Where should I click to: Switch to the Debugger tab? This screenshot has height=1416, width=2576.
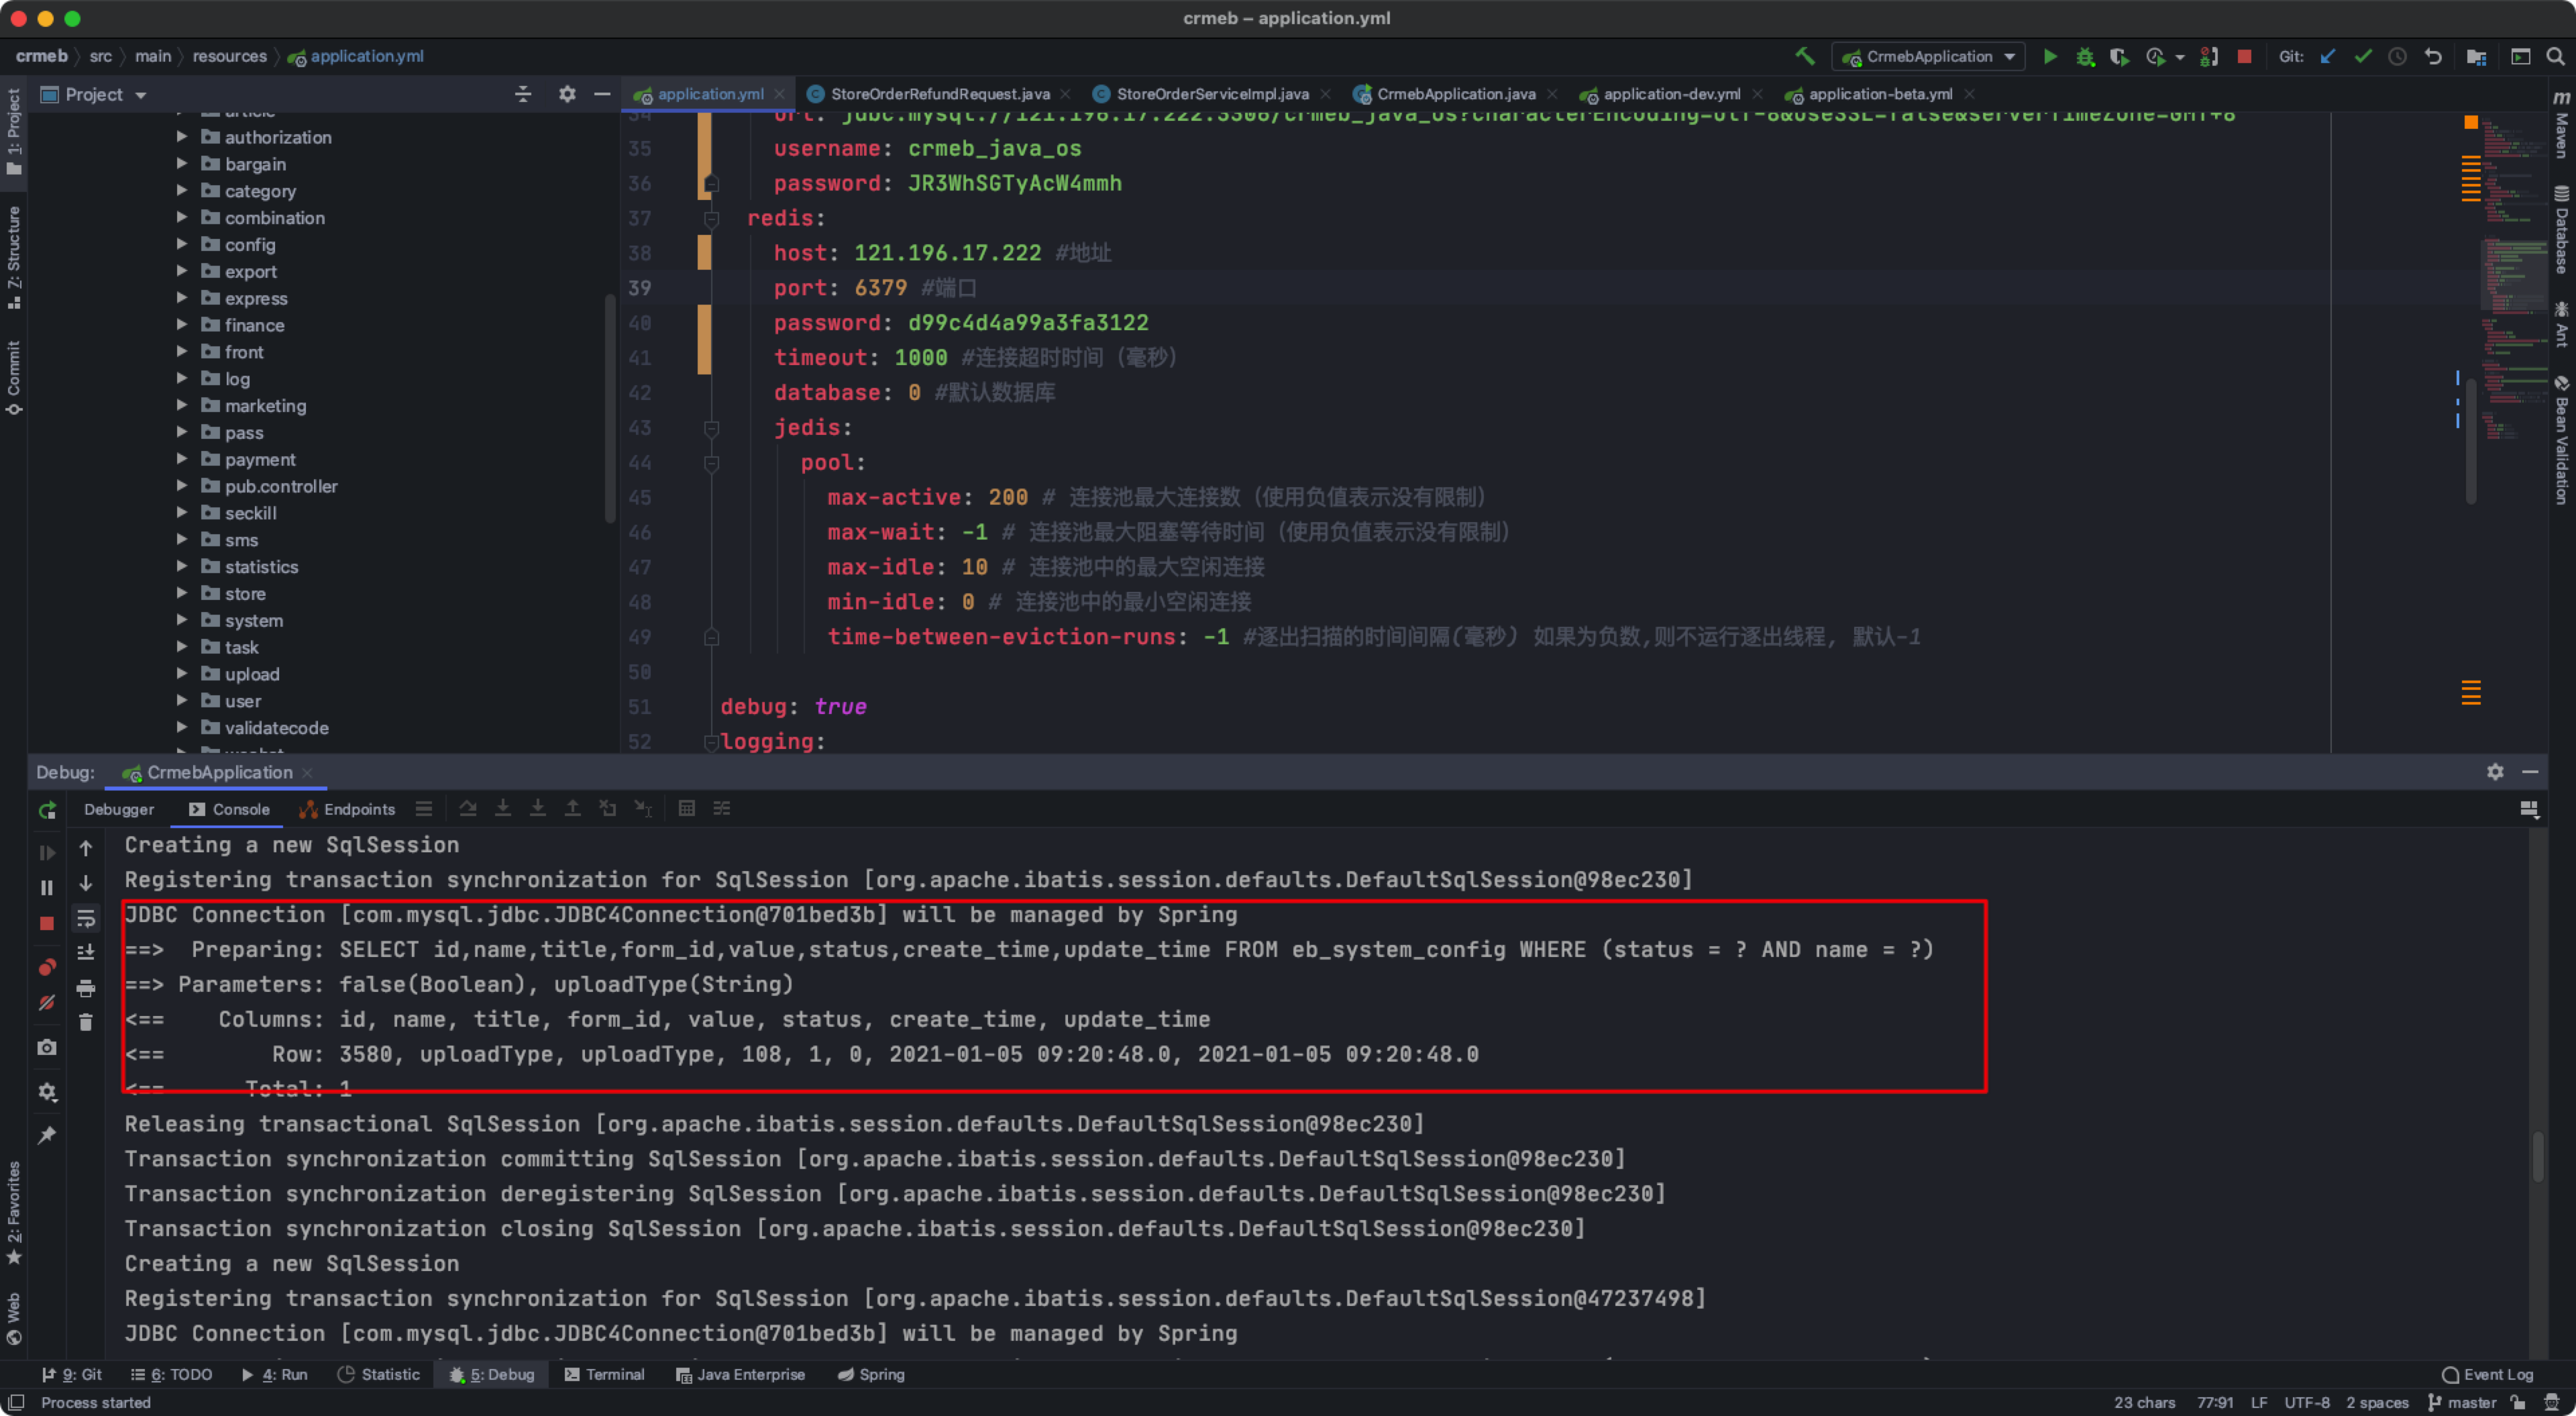[x=119, y=809]
